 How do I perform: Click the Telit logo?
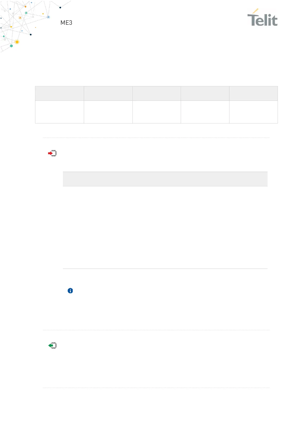click(262, 18)
